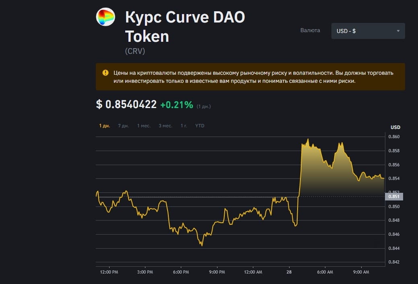The width and height of the screenshot is (418, 284).
Task: Click the 28 date label on the timeline
Action: click(x=289, y=272)
